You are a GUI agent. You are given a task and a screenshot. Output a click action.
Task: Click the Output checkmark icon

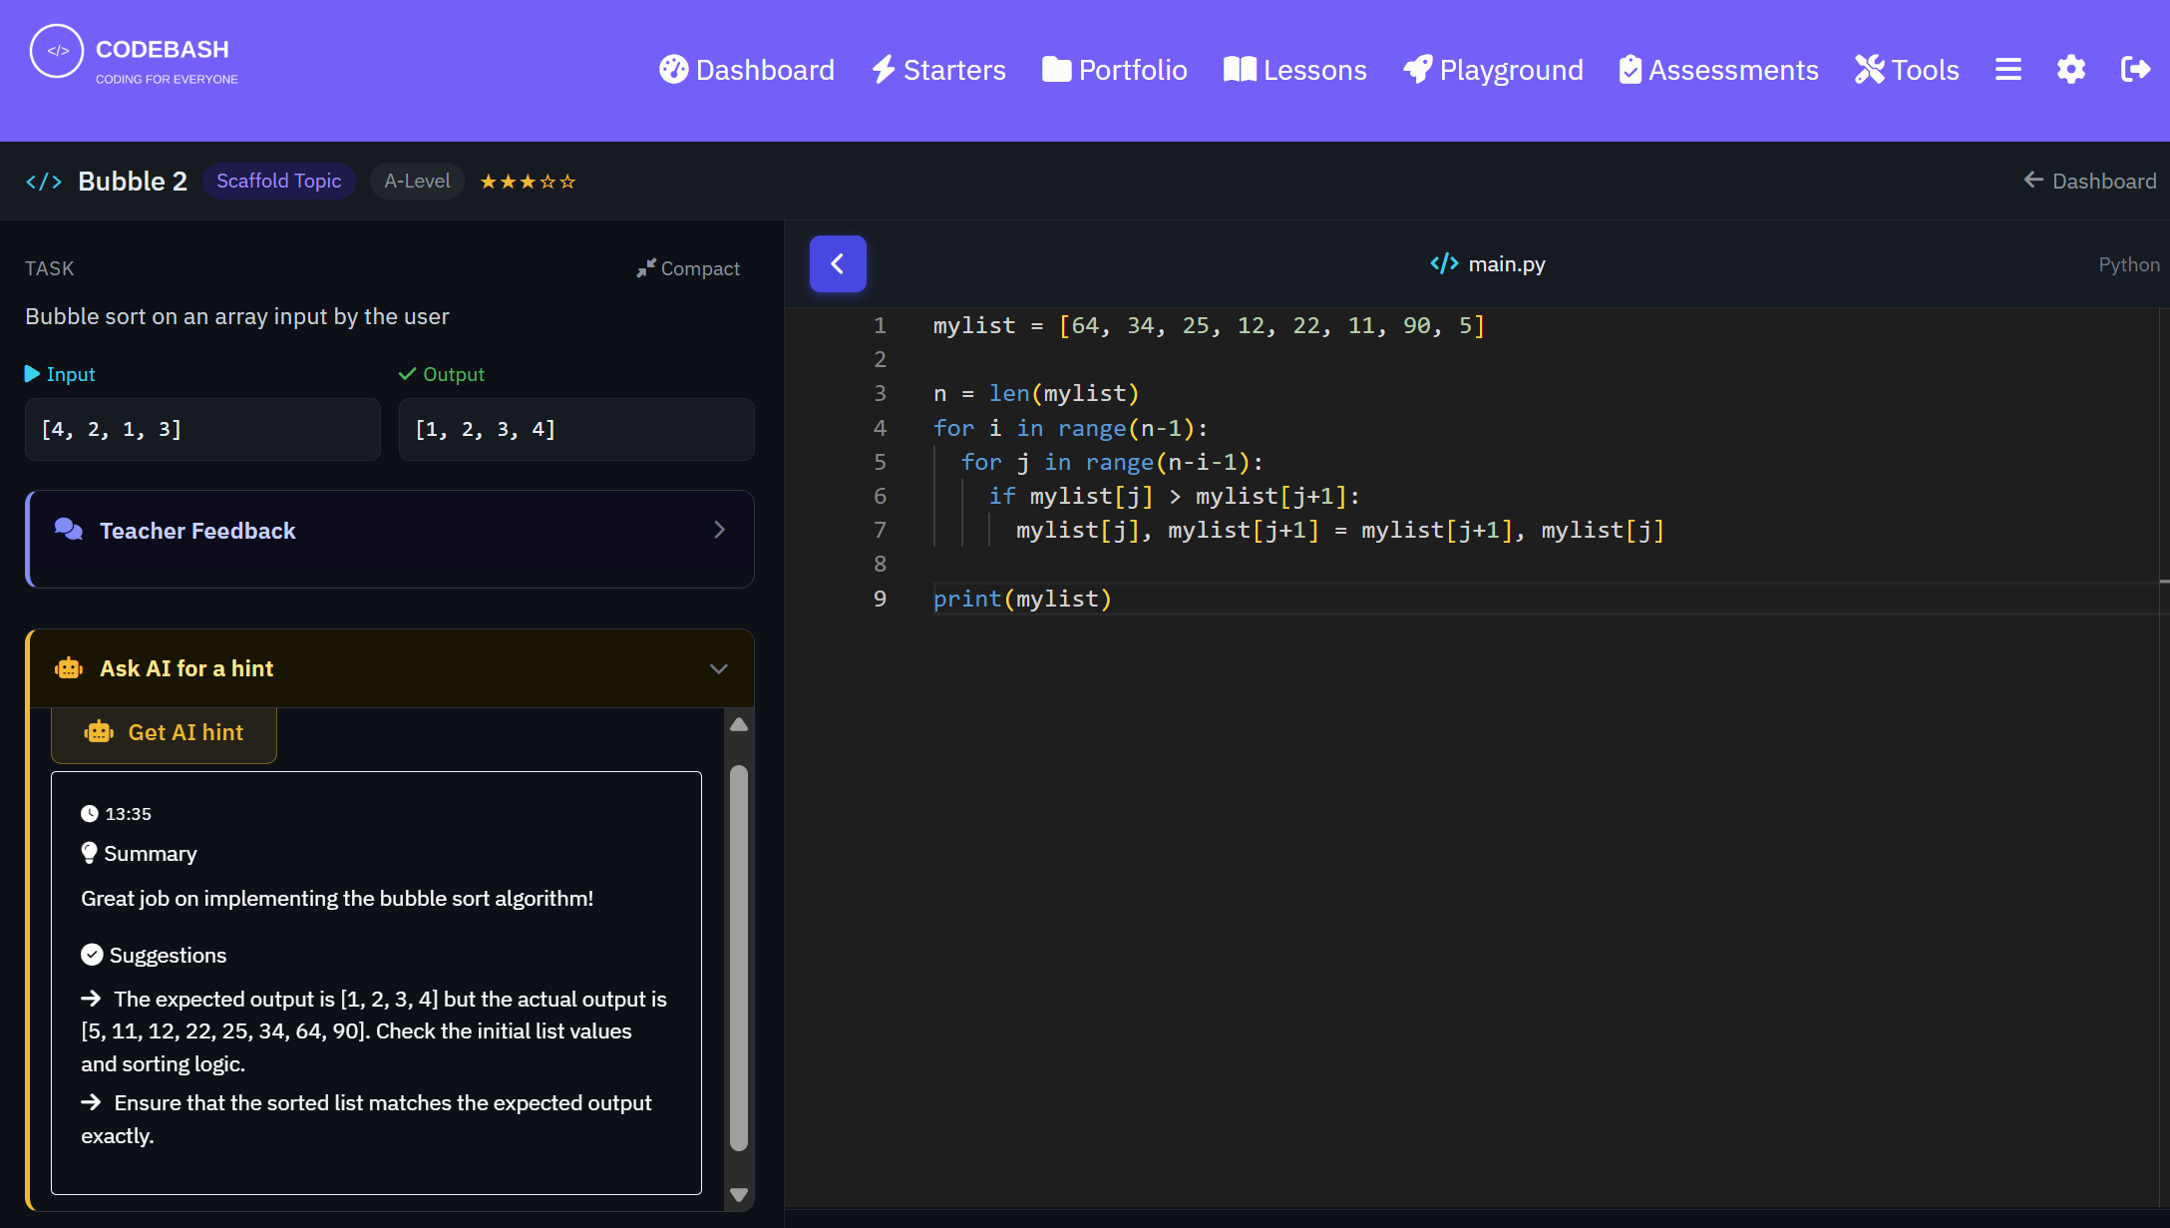[x=407, y=374]
